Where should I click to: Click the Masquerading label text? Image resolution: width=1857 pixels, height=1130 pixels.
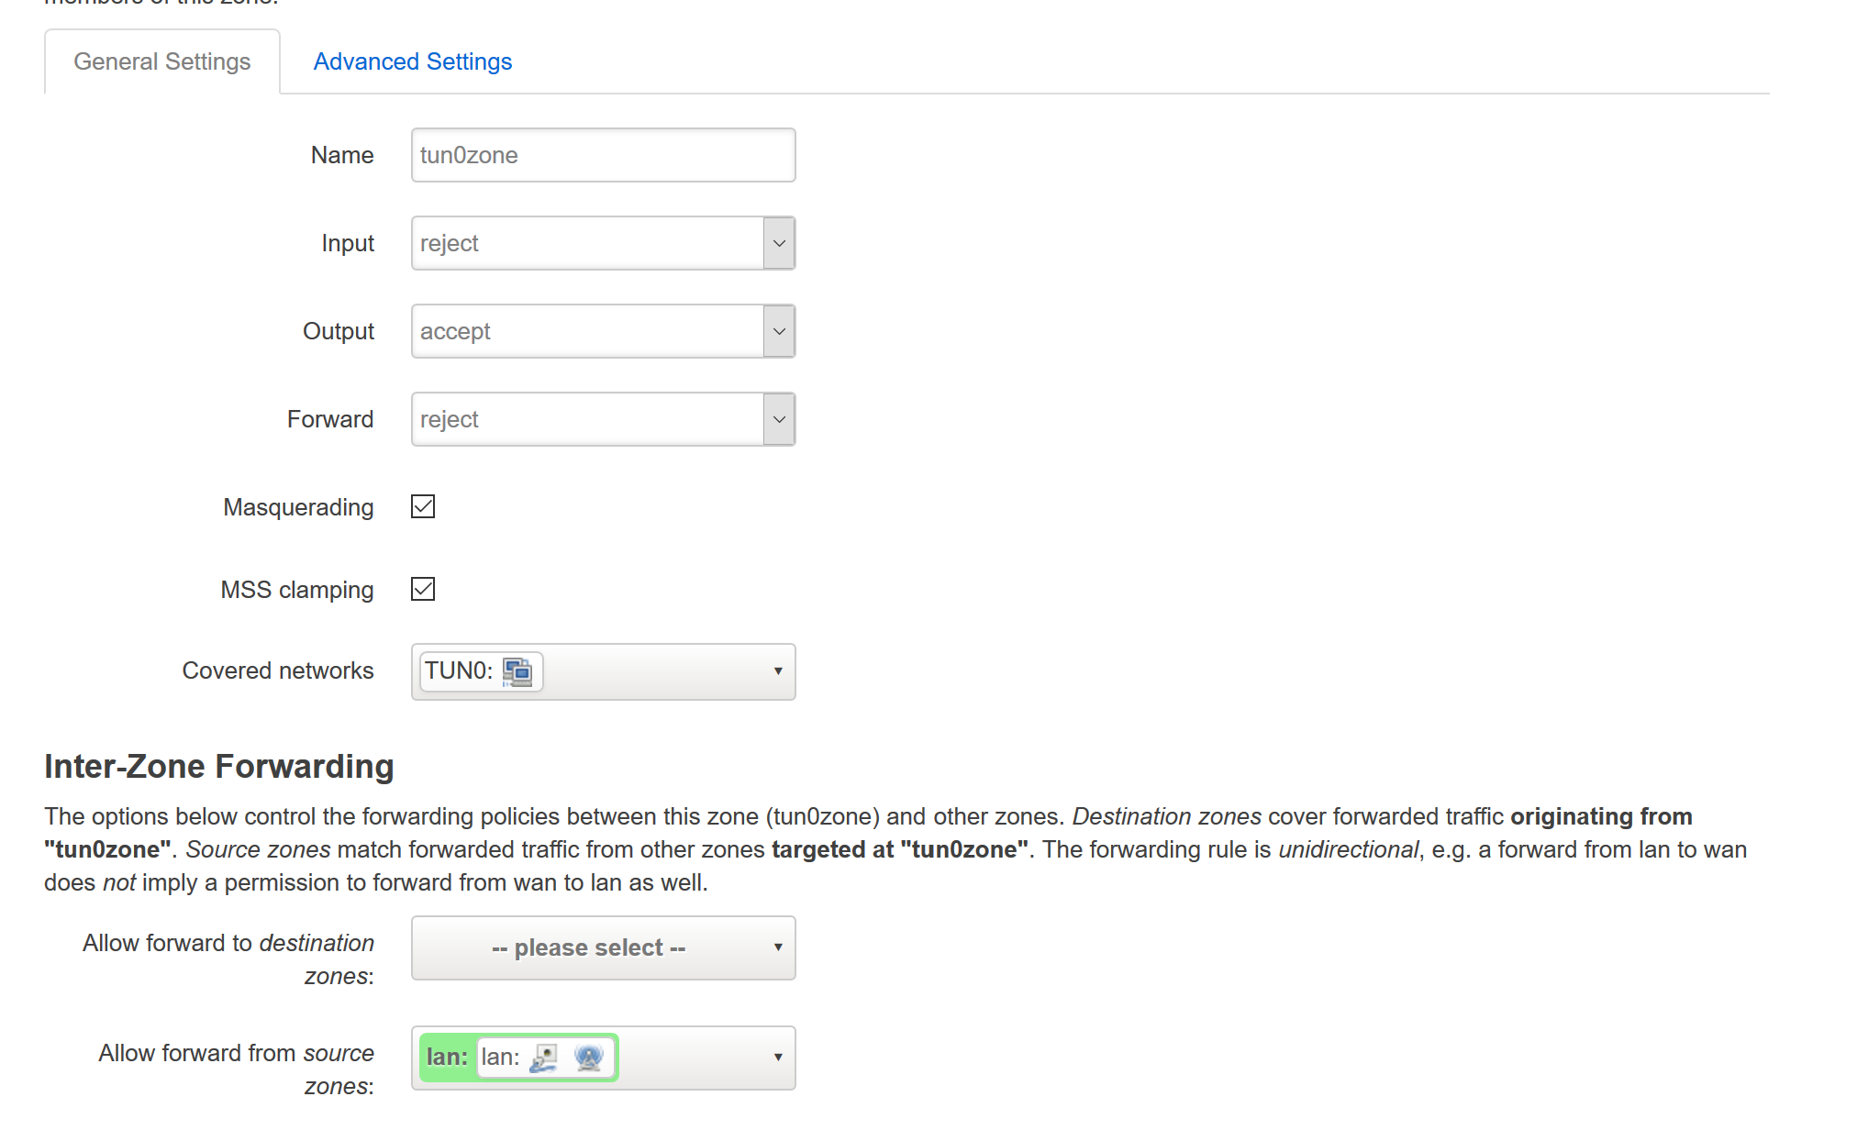[298, 507]
